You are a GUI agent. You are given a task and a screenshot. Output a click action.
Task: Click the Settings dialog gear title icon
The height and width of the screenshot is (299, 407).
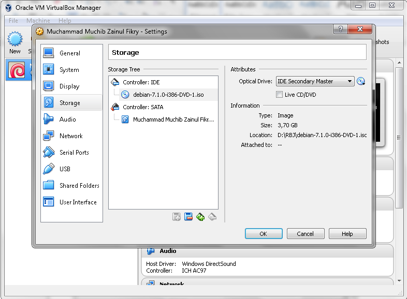pos(40,32)
